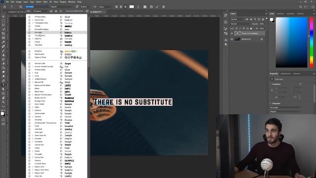The height and width of the screenshot is (178, 316).
Task: Click the Background layer thumbnail
Action: tap(237, 39)
